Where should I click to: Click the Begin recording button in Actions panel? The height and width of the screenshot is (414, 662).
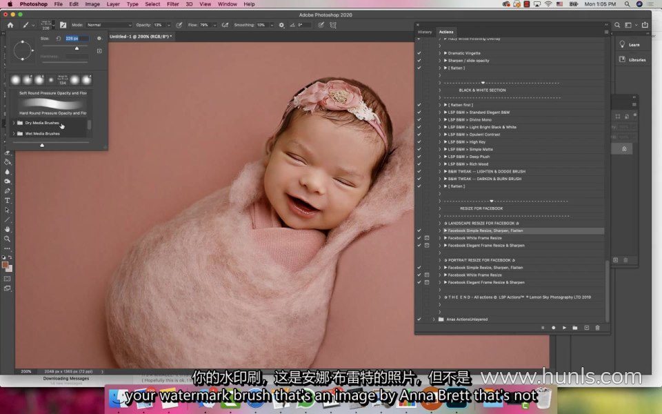click(x=553, y=328)
